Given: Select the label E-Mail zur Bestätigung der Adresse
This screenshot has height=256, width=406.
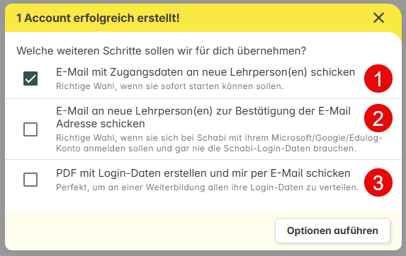Looking at the screenshot, I should point(203,117).
